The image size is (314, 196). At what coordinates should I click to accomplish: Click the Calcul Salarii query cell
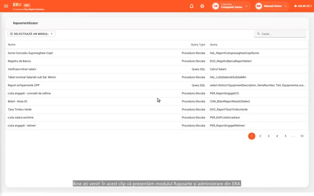218,69
